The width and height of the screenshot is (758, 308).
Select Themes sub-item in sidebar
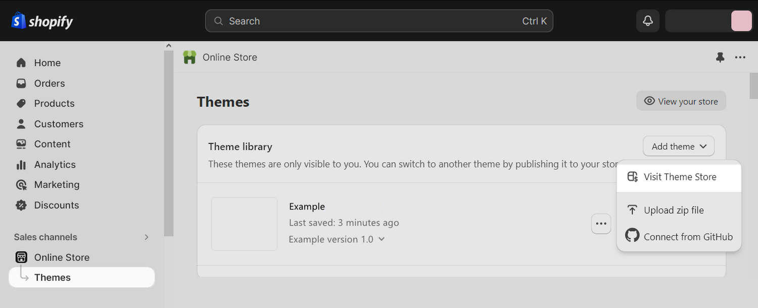click(82, 277)
